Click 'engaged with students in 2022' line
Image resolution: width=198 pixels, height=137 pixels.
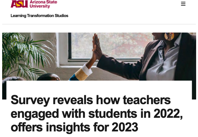[x=97, y=114]
